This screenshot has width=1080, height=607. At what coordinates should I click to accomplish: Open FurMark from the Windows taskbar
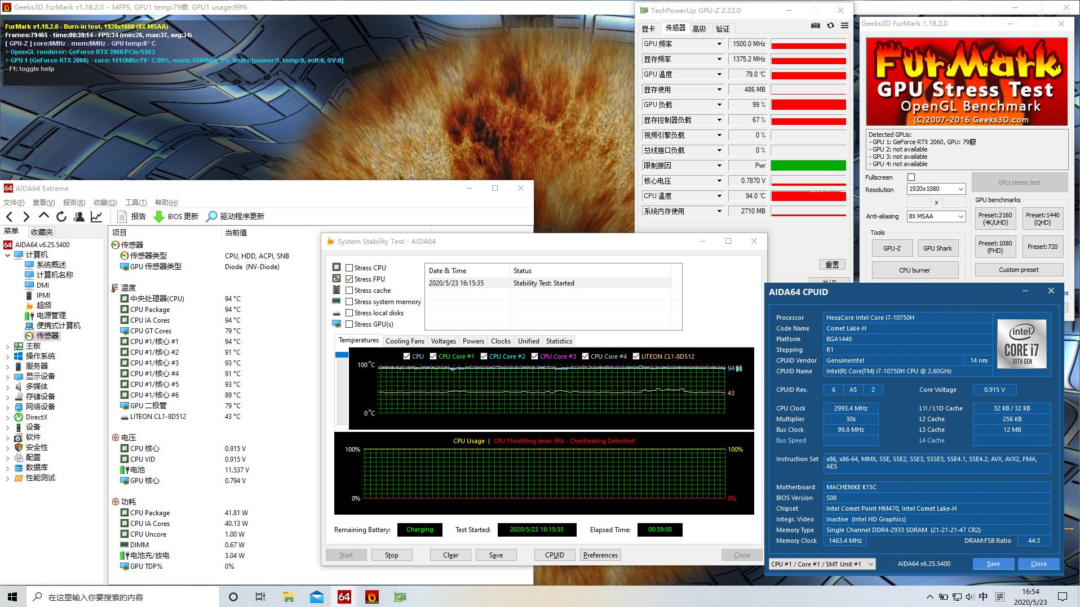point(371,597)
